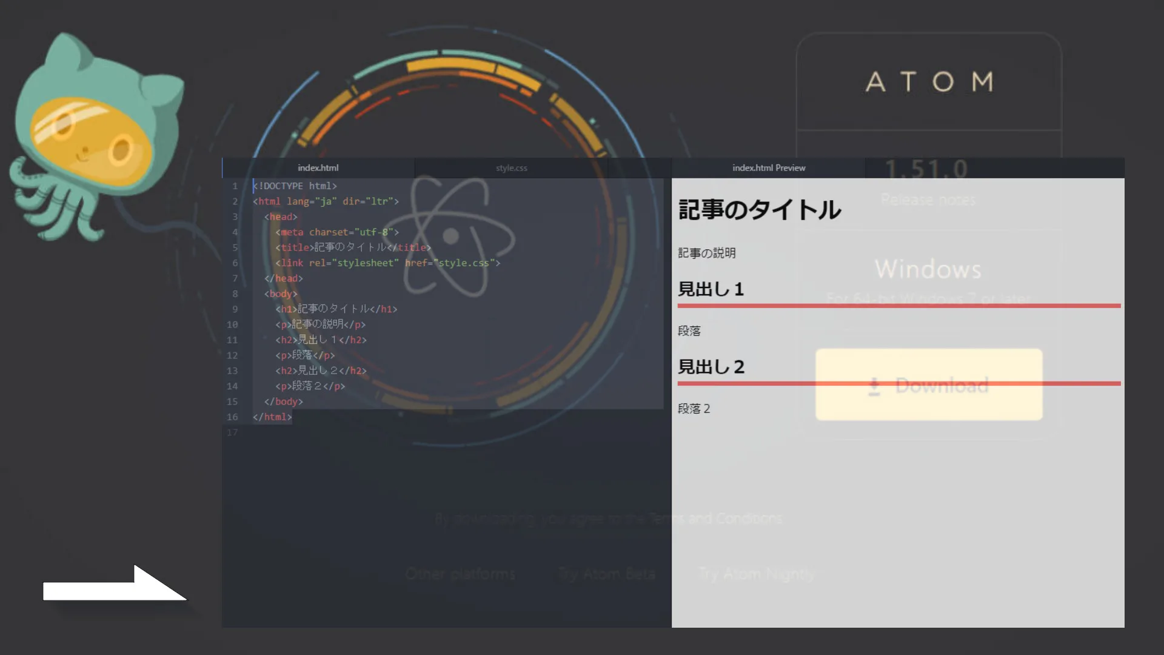Click the Other platforms link

click(x=460, y=574)
